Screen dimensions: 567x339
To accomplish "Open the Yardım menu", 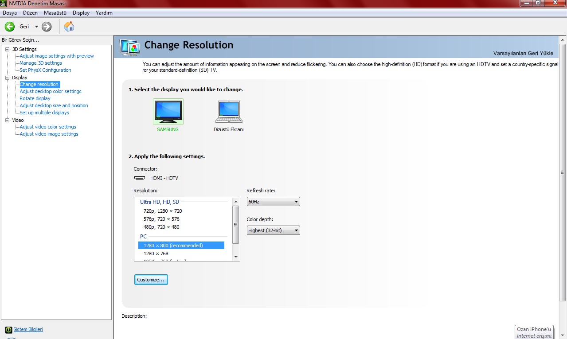I will pyautogui.click(x=104, y=13).
